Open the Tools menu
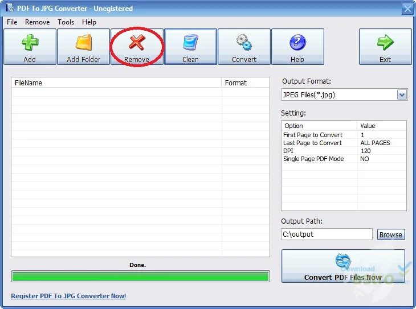The width and height of the screenshot is (416, 309). (66, 22)
